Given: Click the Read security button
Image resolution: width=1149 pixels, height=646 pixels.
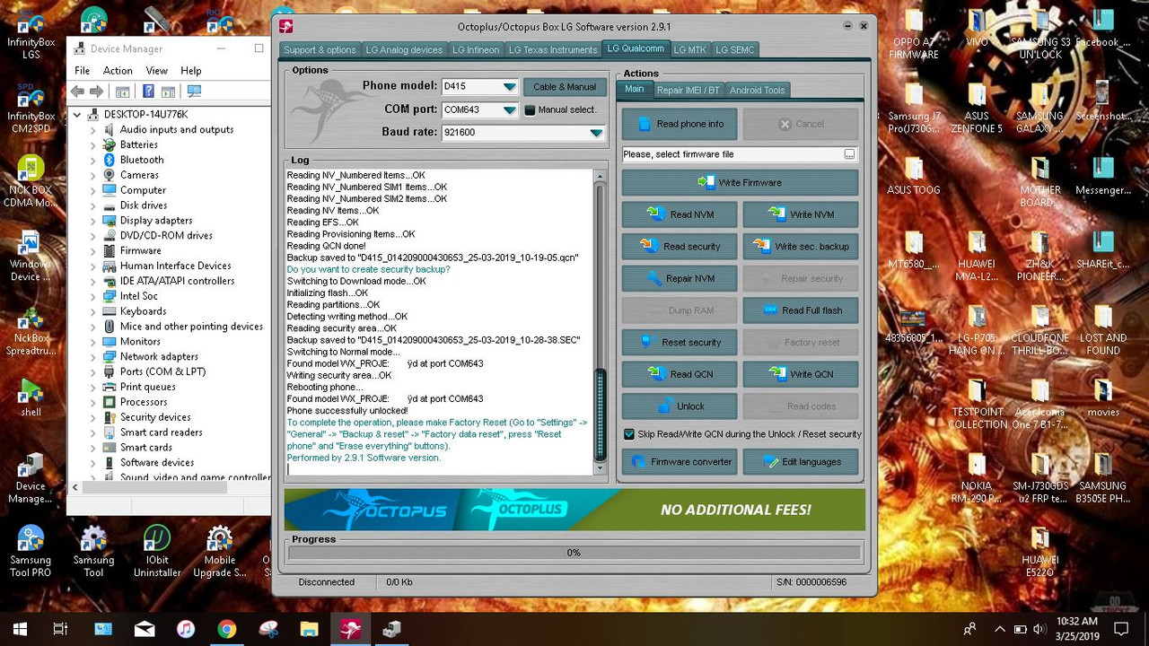Looking at the screenshot, I should click(x=680, y=247).
